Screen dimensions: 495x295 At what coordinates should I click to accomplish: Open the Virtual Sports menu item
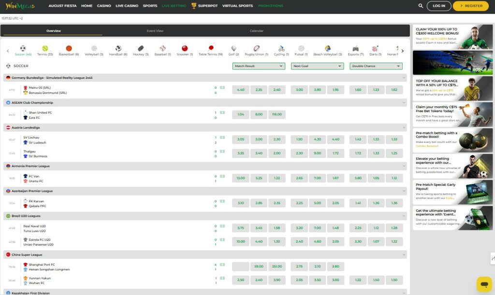(x=237, y=6)
